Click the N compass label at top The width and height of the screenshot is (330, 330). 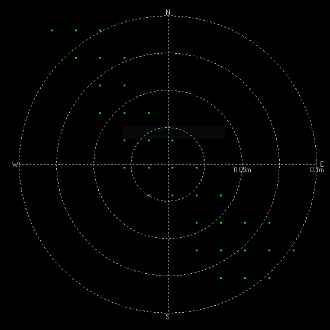(x=168, y=12)
